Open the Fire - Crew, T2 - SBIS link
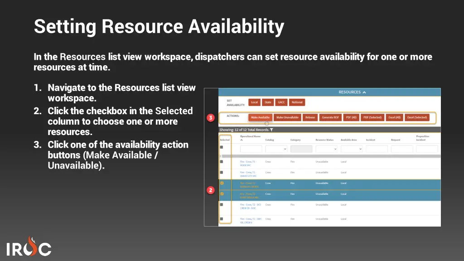 coord(251,221)
